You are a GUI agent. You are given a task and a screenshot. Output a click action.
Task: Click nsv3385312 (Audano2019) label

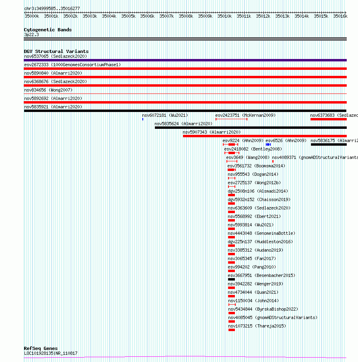point(255,250)
